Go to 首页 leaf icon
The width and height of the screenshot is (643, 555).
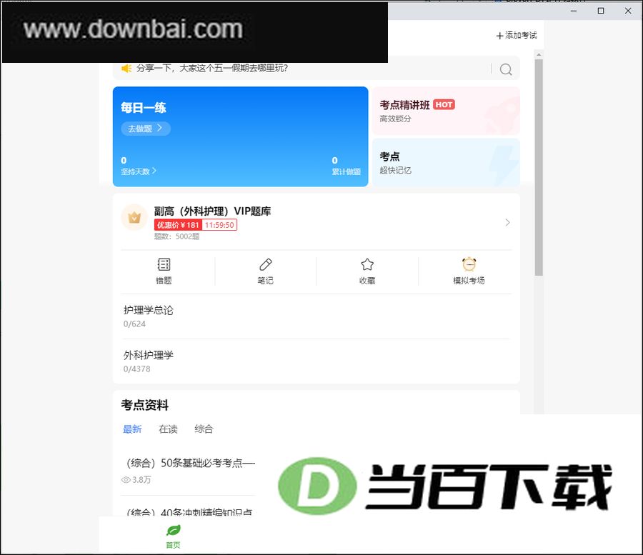(173, 531)
